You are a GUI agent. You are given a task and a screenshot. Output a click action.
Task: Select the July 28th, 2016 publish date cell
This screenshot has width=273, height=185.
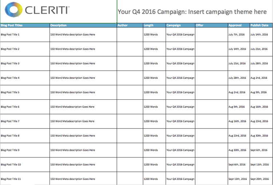261,63
